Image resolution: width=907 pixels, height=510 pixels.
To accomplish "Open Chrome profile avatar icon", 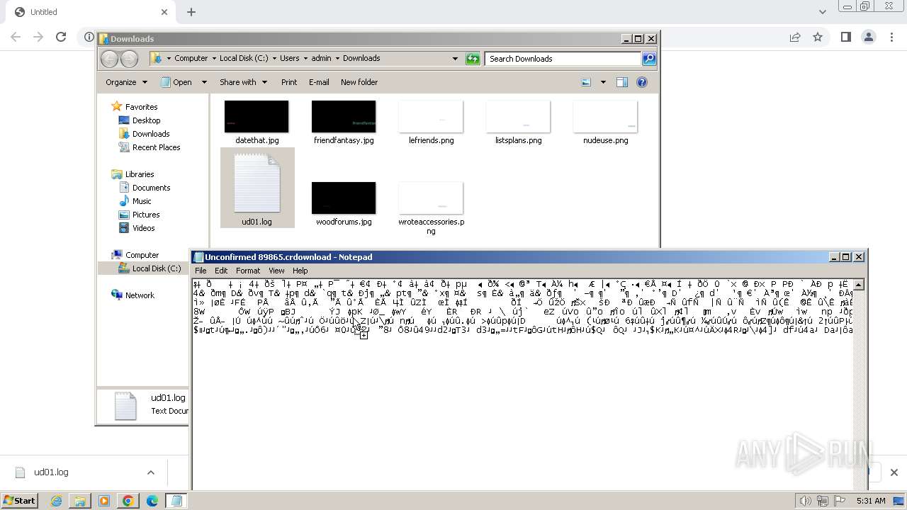I will pyautogui.click(x=868, y=37).
